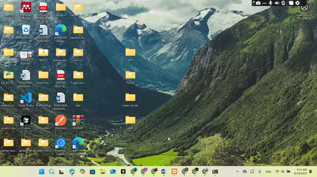Show hidden system tray icons
This screenshot has width=317, height=177.
pyautogui.click(x=238, y=172)
